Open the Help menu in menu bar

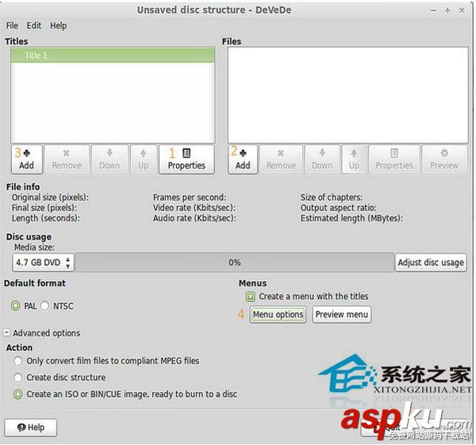[59, 25]
